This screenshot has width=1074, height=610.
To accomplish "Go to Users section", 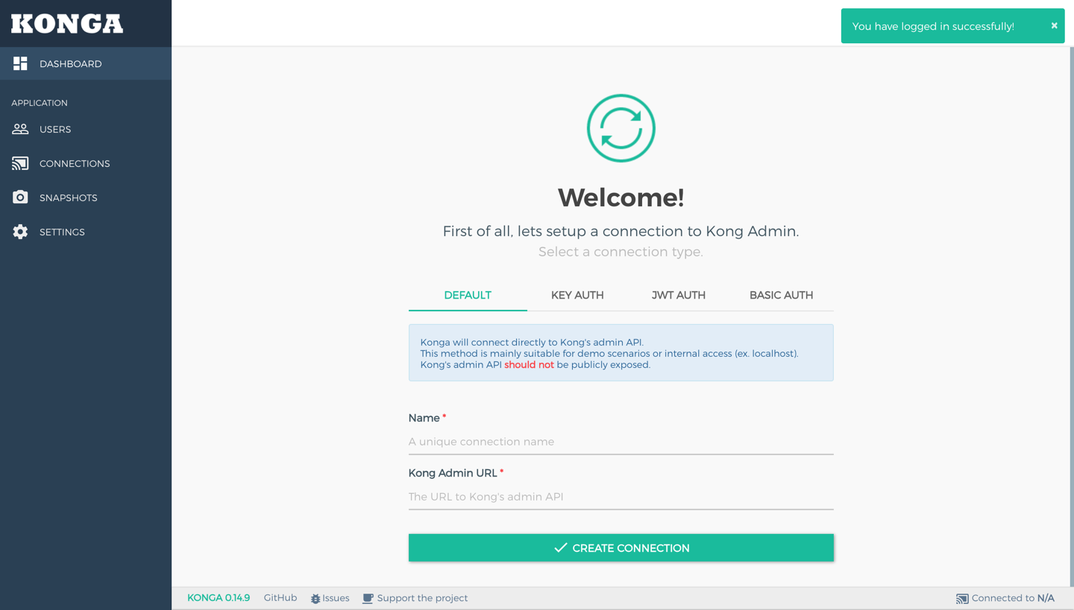I will tap(86, 129).
